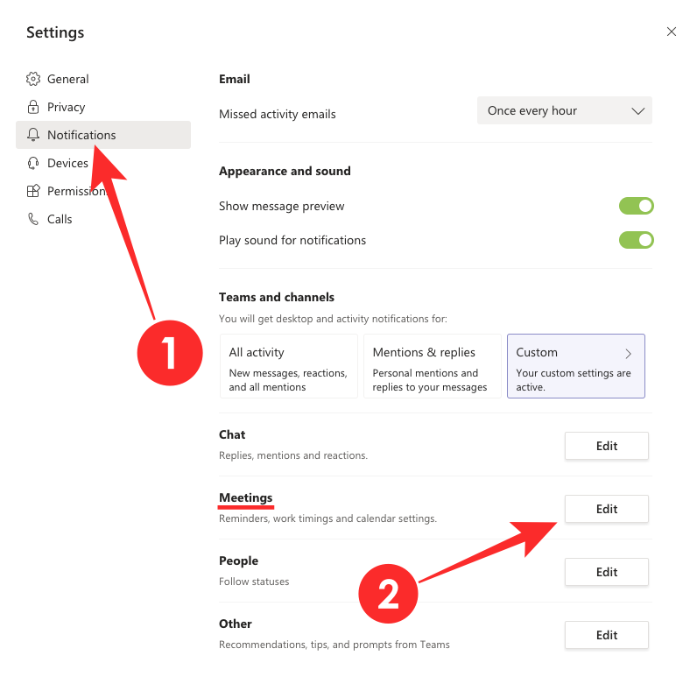Expand Custom notification settings chevron
The image size is (697, 698).
click(628, 353)
